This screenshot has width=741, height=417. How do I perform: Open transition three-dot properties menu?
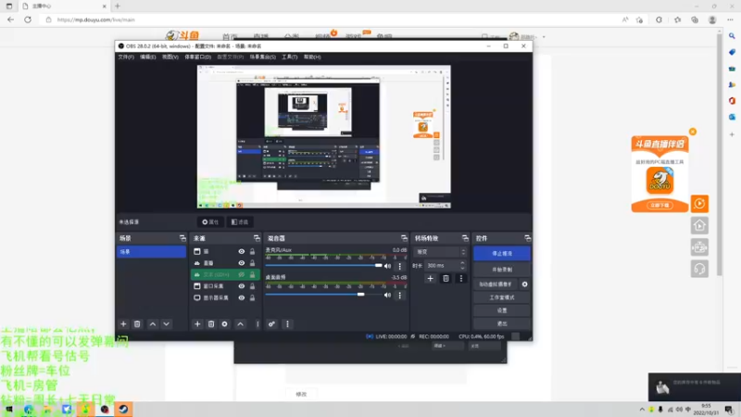[461, 279]
